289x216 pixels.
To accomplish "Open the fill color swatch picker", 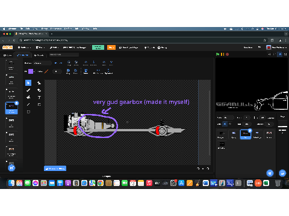I will tap(31, 71).
